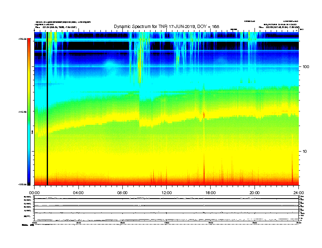Click the vertical rainbow color scale bar
The width and height of the screenshot is (322, 248).
(29, 112)
